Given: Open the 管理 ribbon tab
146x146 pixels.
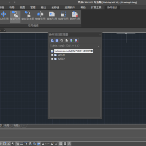Looking at the screenshot, I should click(x=33, y=7).
